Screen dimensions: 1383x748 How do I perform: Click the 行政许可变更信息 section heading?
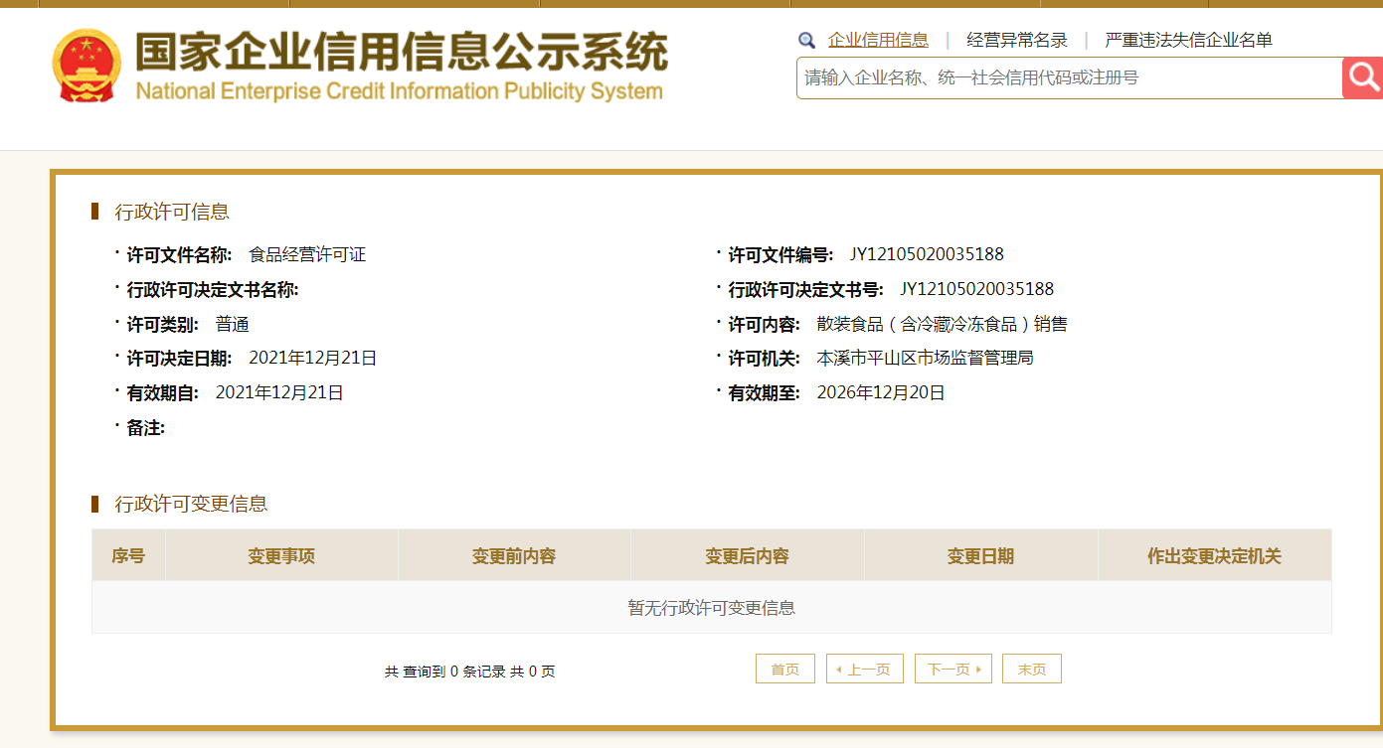click(191, 504)
